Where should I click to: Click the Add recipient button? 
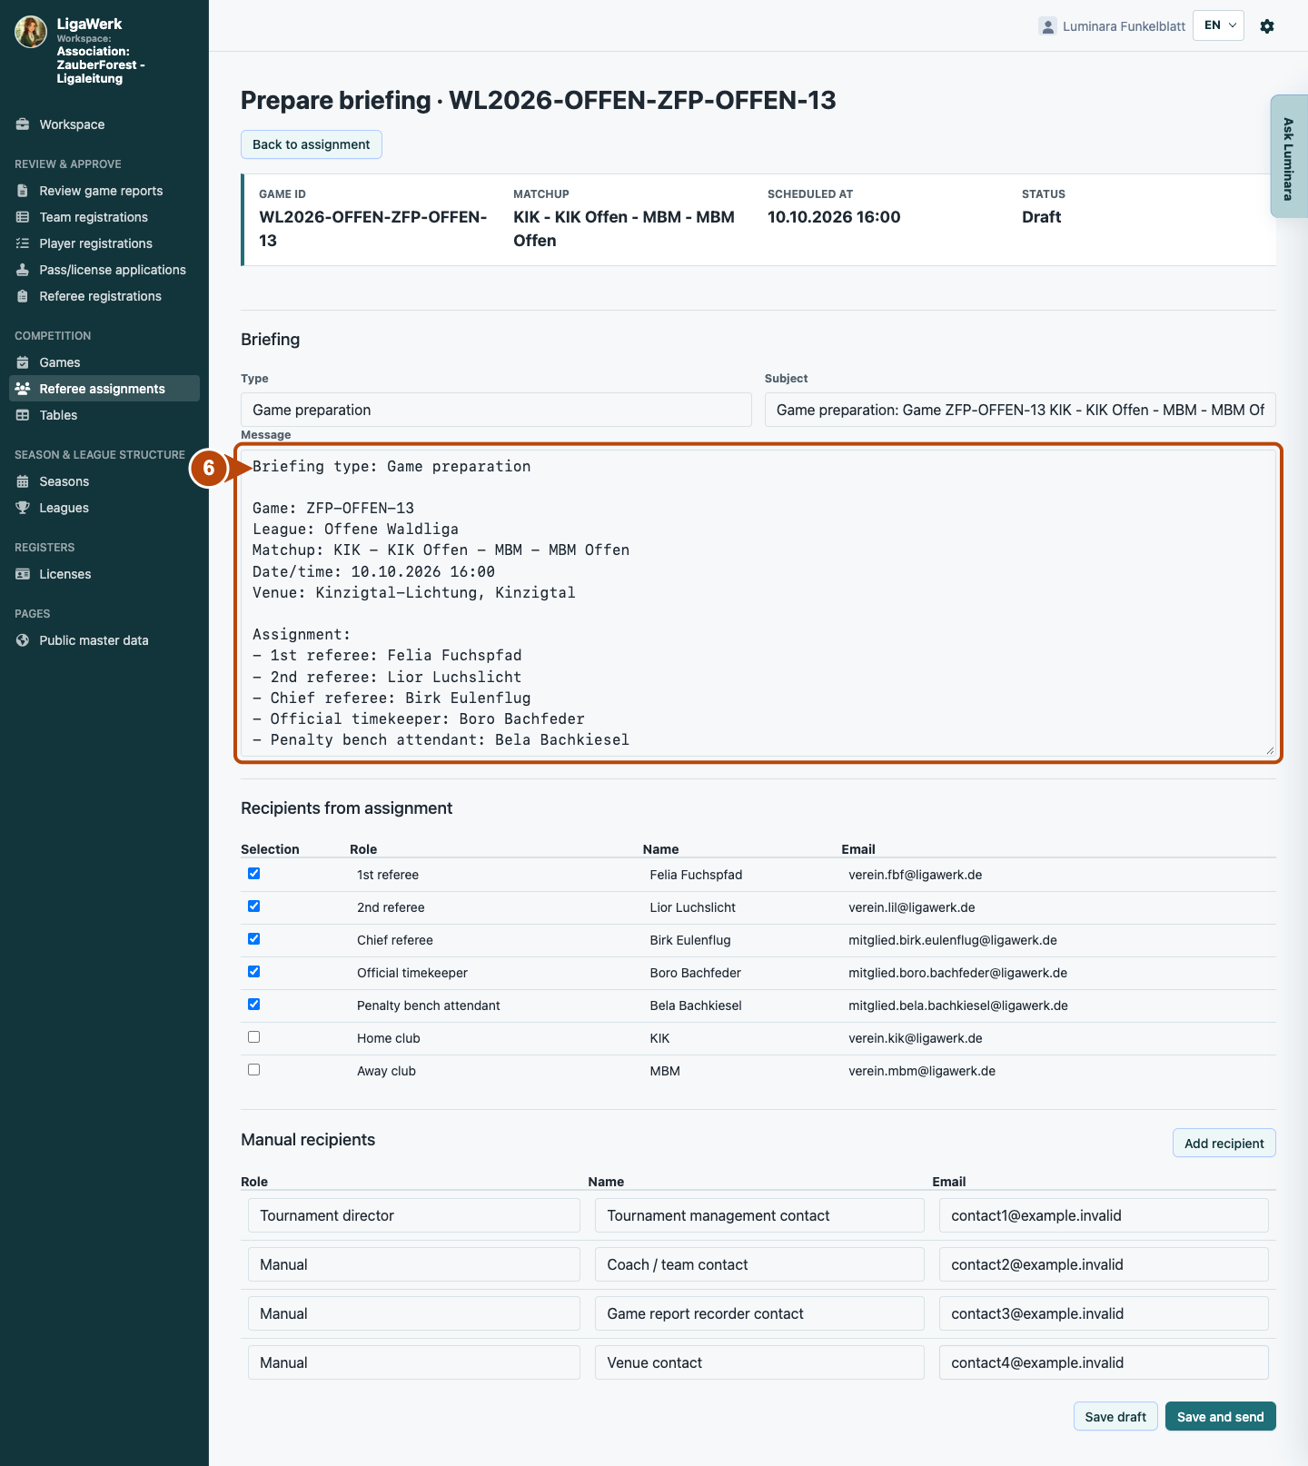[x=1224, y=1144]
